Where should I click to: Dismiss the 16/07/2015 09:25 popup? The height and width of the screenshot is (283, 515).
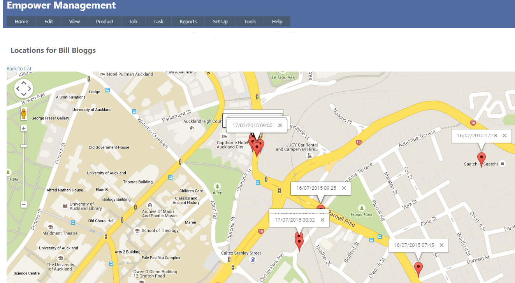pos(344,188)
